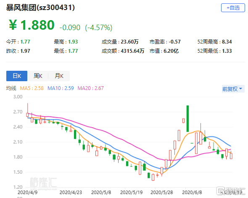Click date label 2020/6/8
The height and width of the screenshot is (198, 248).
[192, 192]
